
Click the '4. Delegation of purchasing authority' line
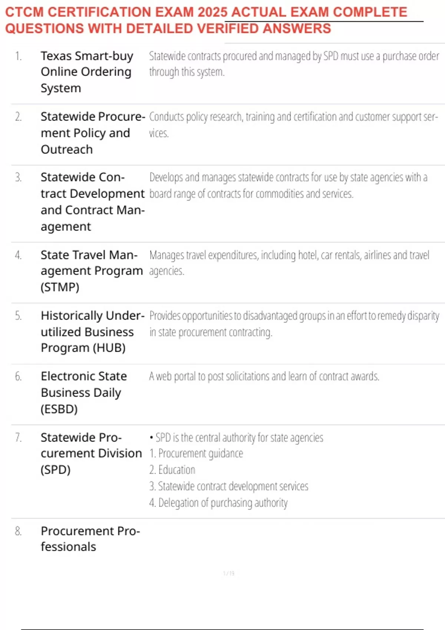(x=218, y=503)
